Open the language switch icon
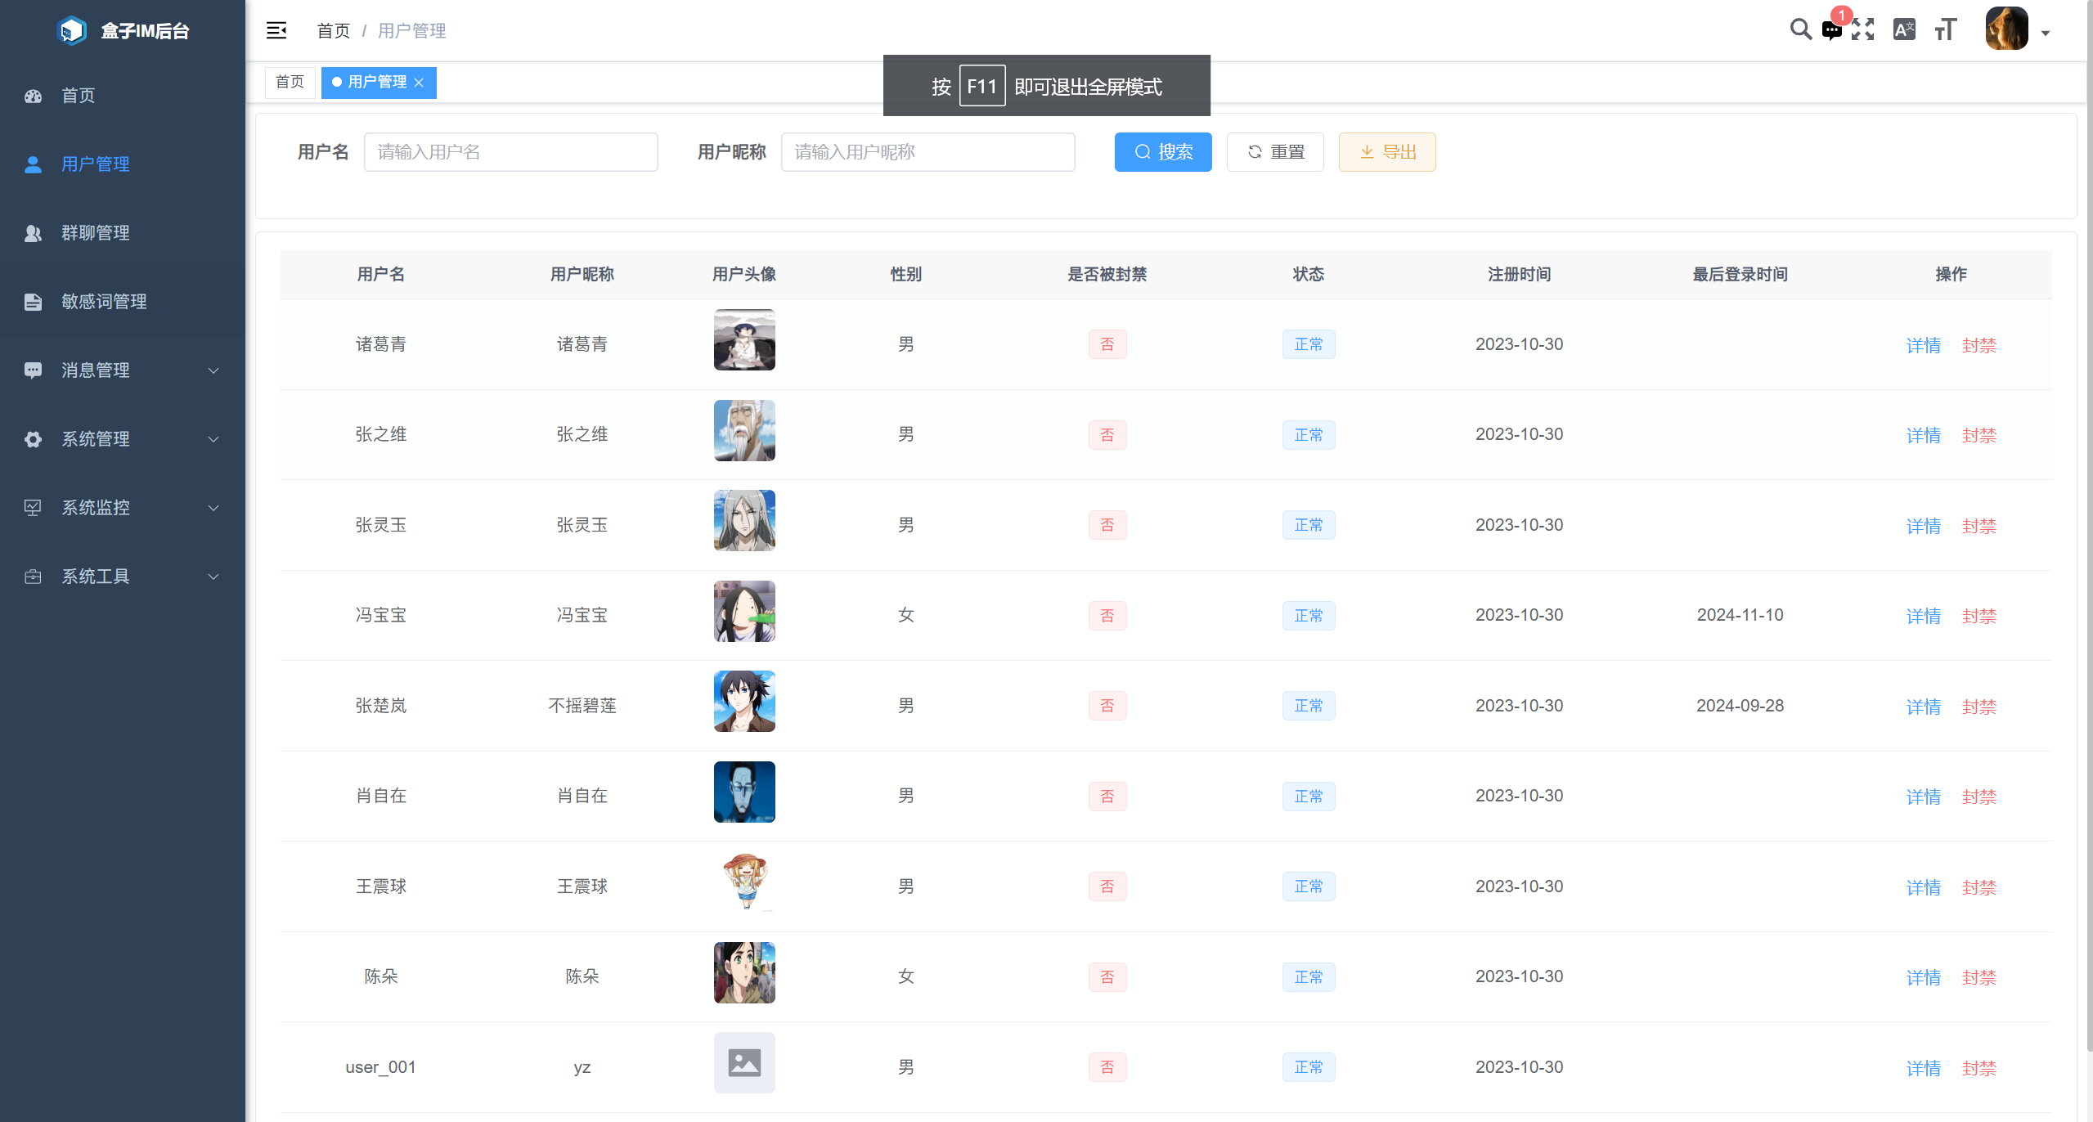This screenshot has height=1122, width=2093. coord(1904,29)
